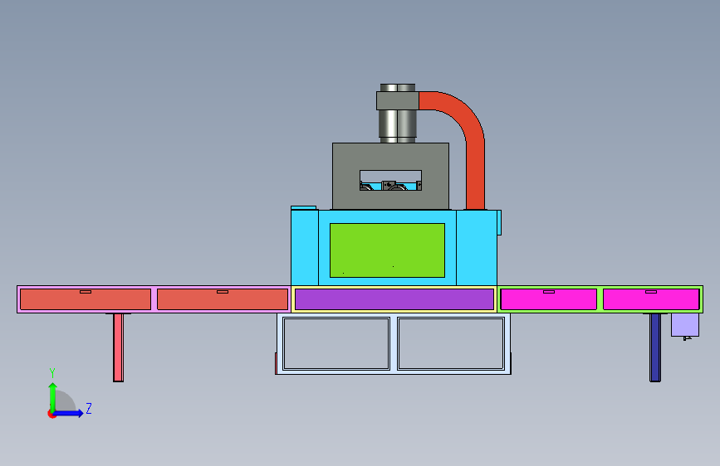Pick the dark blue right support leg
The height and width of the screenshot is (466, 720).
[x=655, y=347]
